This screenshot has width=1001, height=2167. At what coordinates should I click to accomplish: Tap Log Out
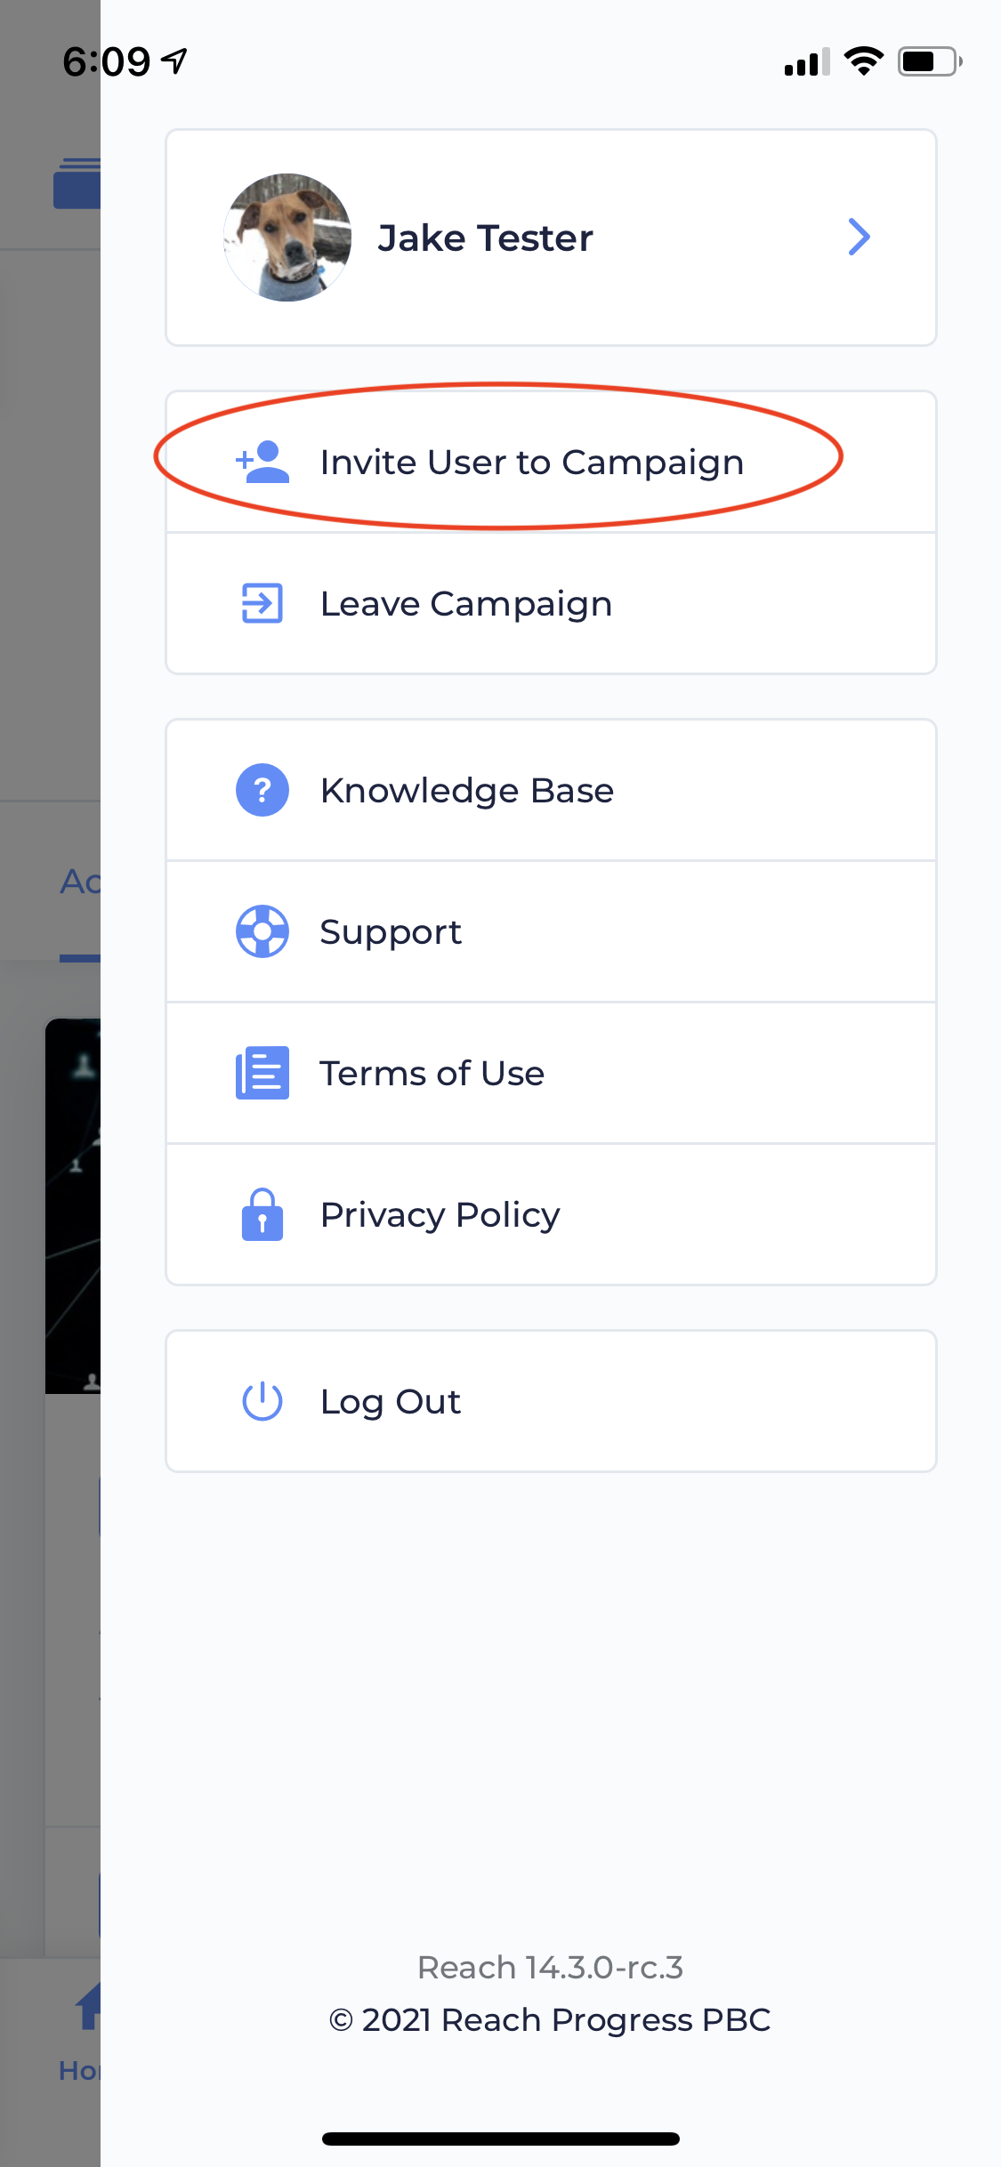coord(390,1400)
